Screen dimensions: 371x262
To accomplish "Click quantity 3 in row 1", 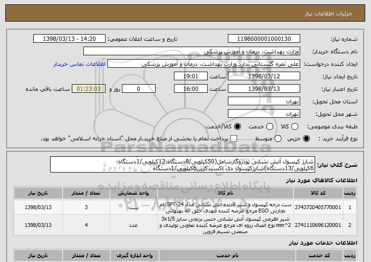I will tap(86, 207).
